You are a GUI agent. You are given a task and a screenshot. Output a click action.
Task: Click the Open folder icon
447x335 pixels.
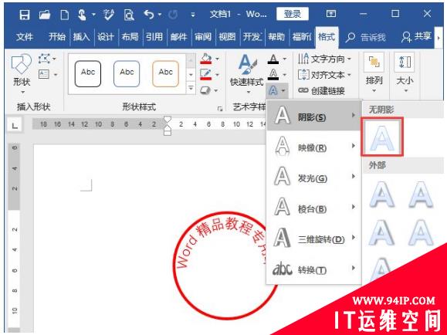point(45,14)
